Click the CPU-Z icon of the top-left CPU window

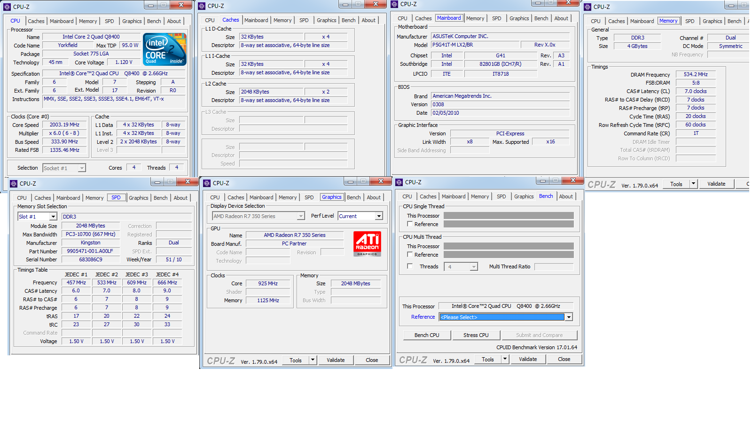[7, 7]
